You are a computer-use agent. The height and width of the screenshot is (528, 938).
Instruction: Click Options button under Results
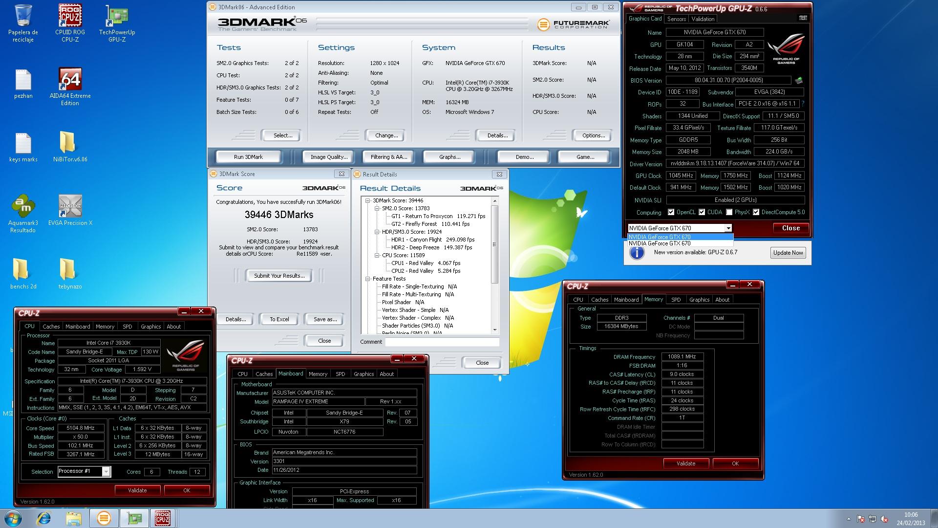click(594, 135)
